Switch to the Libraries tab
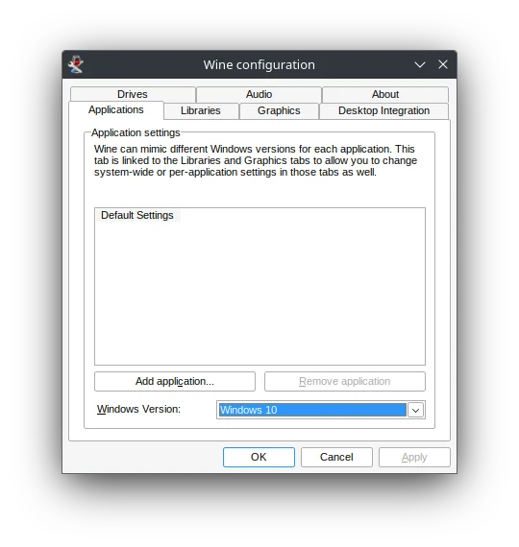The image size is (519, 547). coord(201,110)
